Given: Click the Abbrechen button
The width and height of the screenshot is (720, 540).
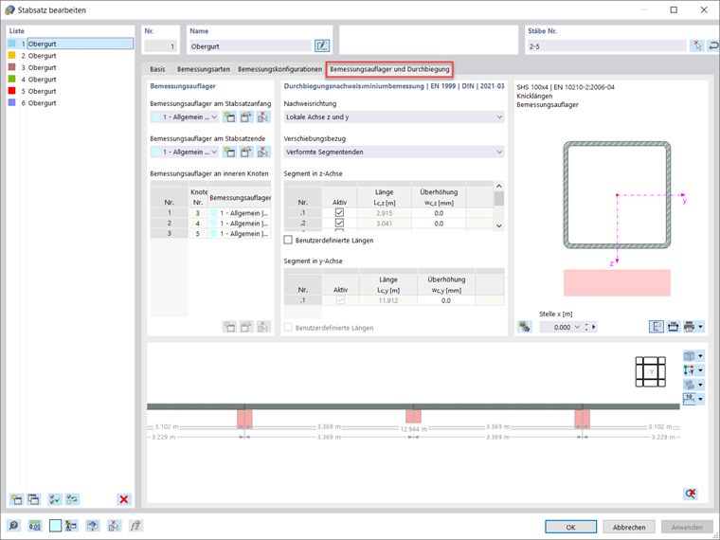Looking at the screenshot, I should 629,527.
